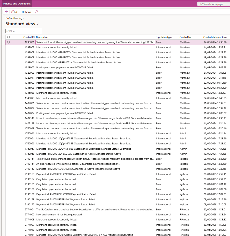
Task: Open the Description column header menu
Action: coord(42,37)
